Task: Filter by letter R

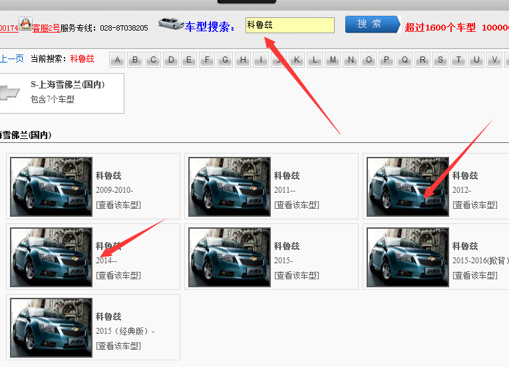Action: tap(423, 60)
